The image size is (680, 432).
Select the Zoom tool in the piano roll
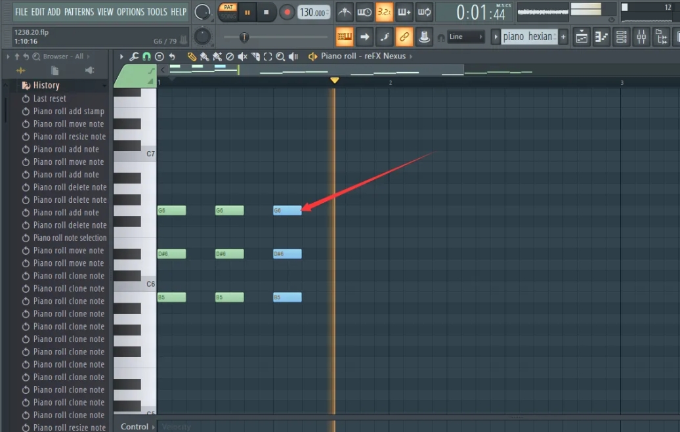pos(280,56)
